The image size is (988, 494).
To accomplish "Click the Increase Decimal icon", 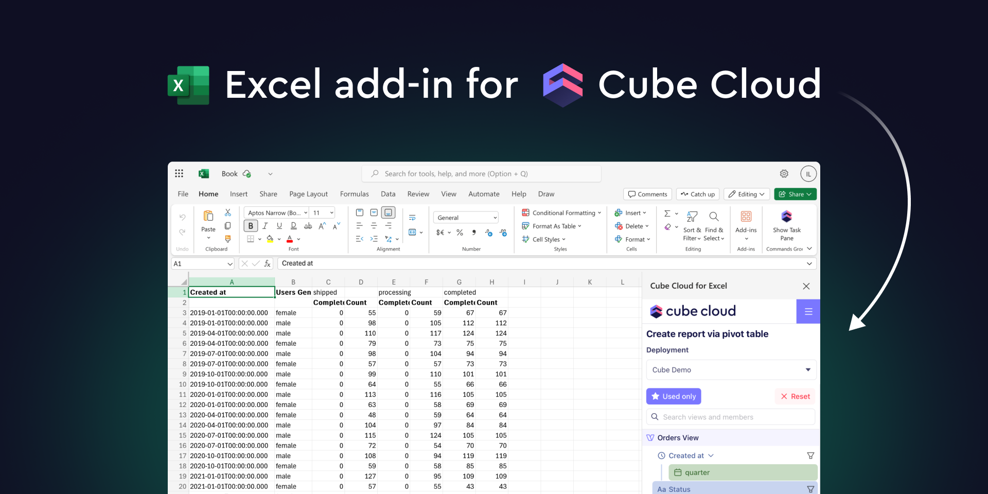I will click(x=489, y=233).
